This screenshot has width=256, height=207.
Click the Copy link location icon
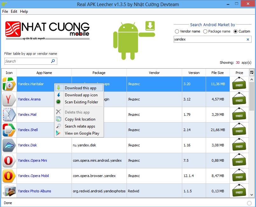coord(59,119)
